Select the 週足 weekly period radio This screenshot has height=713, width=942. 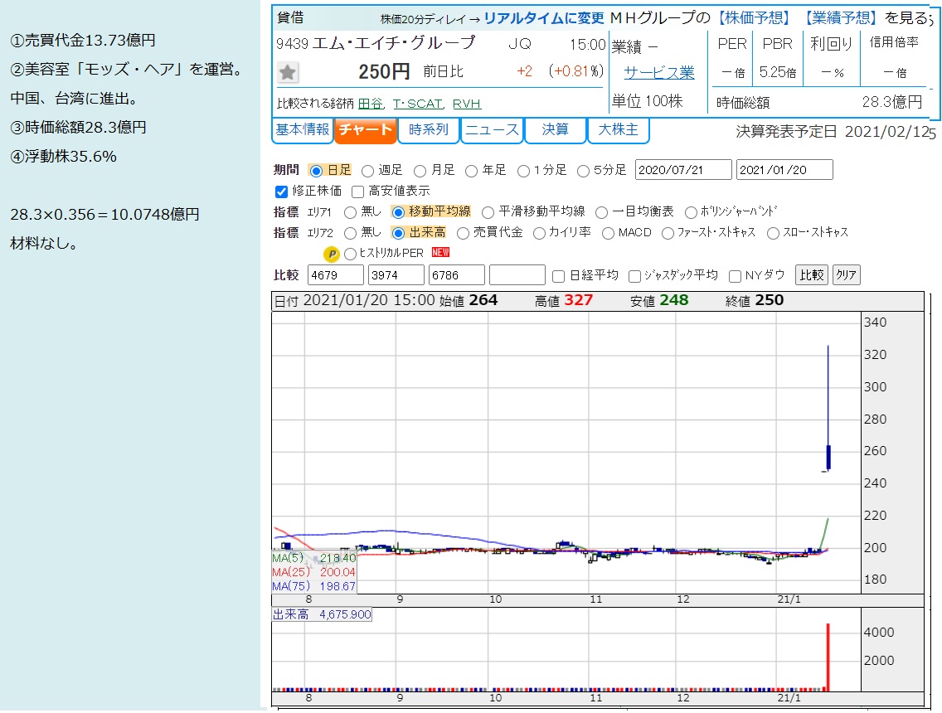[x=367, y=171]
